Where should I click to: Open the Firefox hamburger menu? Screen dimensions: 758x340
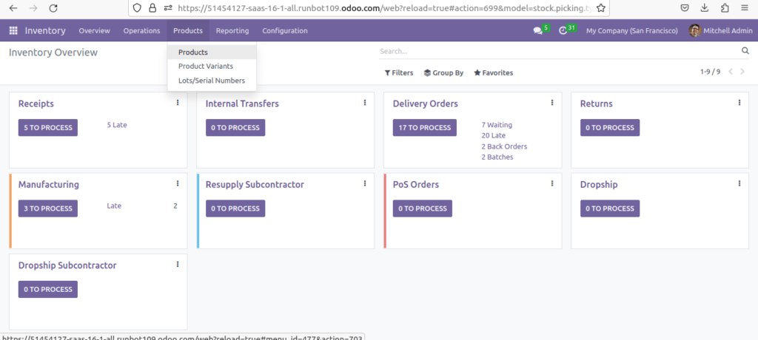(x=744, y=7)
